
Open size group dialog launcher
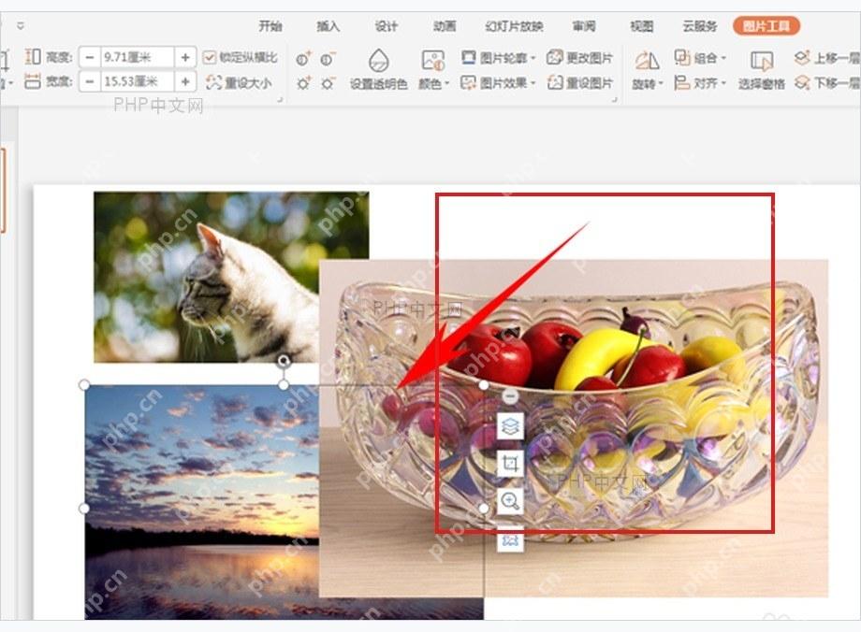pos(280,99)
